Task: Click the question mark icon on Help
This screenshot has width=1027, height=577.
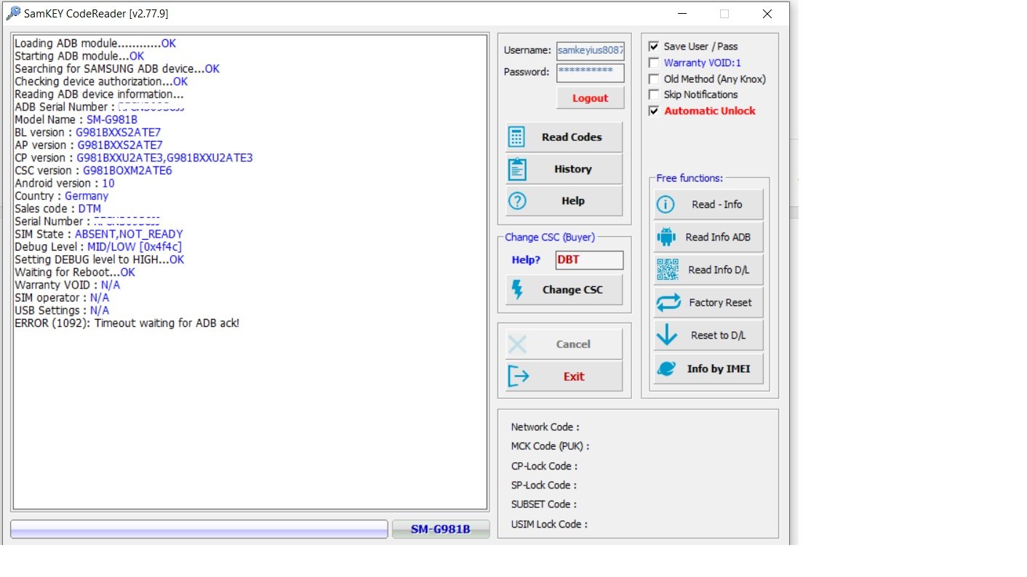Action: [x=517, y=201]
